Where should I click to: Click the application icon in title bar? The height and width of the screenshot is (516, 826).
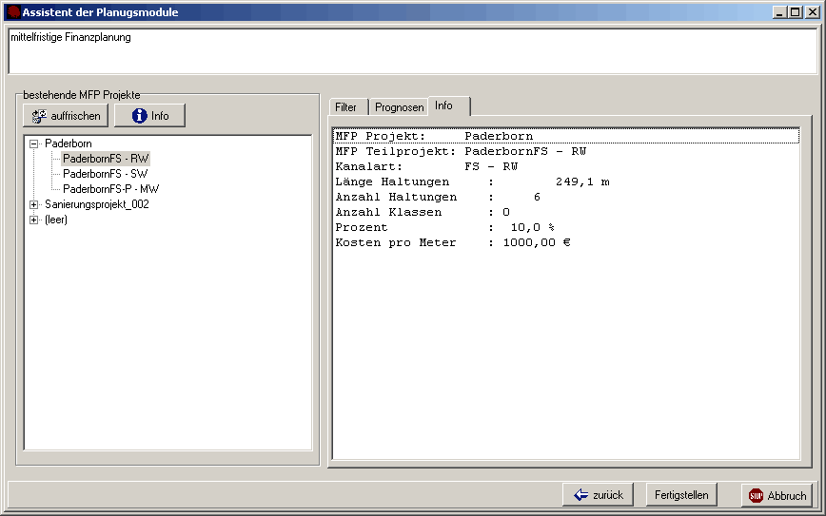click(x=13, y=12)
